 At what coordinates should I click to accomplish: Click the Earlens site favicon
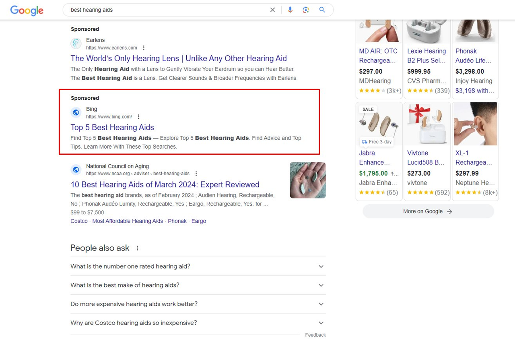point(76,44)
